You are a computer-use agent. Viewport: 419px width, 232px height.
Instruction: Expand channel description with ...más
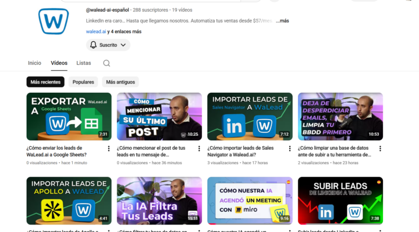pos(282,21)
